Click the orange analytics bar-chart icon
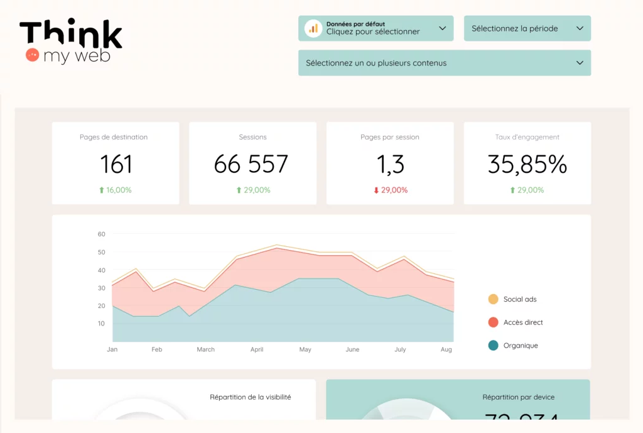 (x=313, y=28)
